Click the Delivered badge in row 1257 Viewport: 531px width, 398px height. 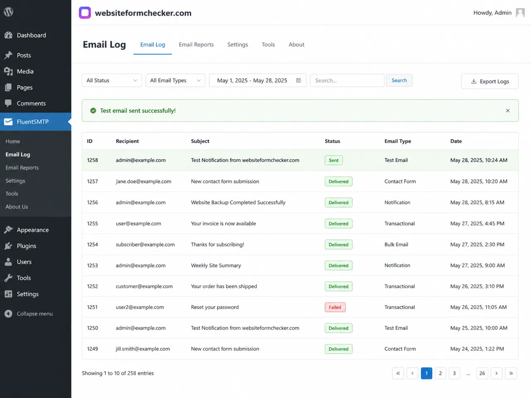coord(339,182)
